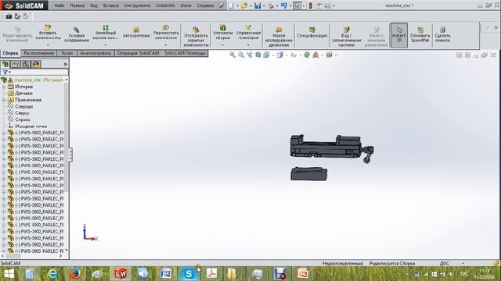The width and height of the screenshot is (501, 281).
Task: Switch to the Анализировать tab
Action: (x=96, y=53)
